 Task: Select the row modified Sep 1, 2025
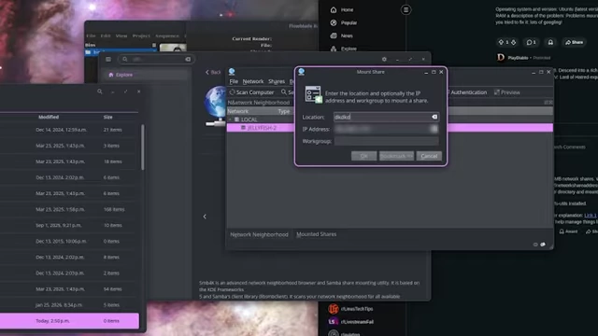point(69,226)
